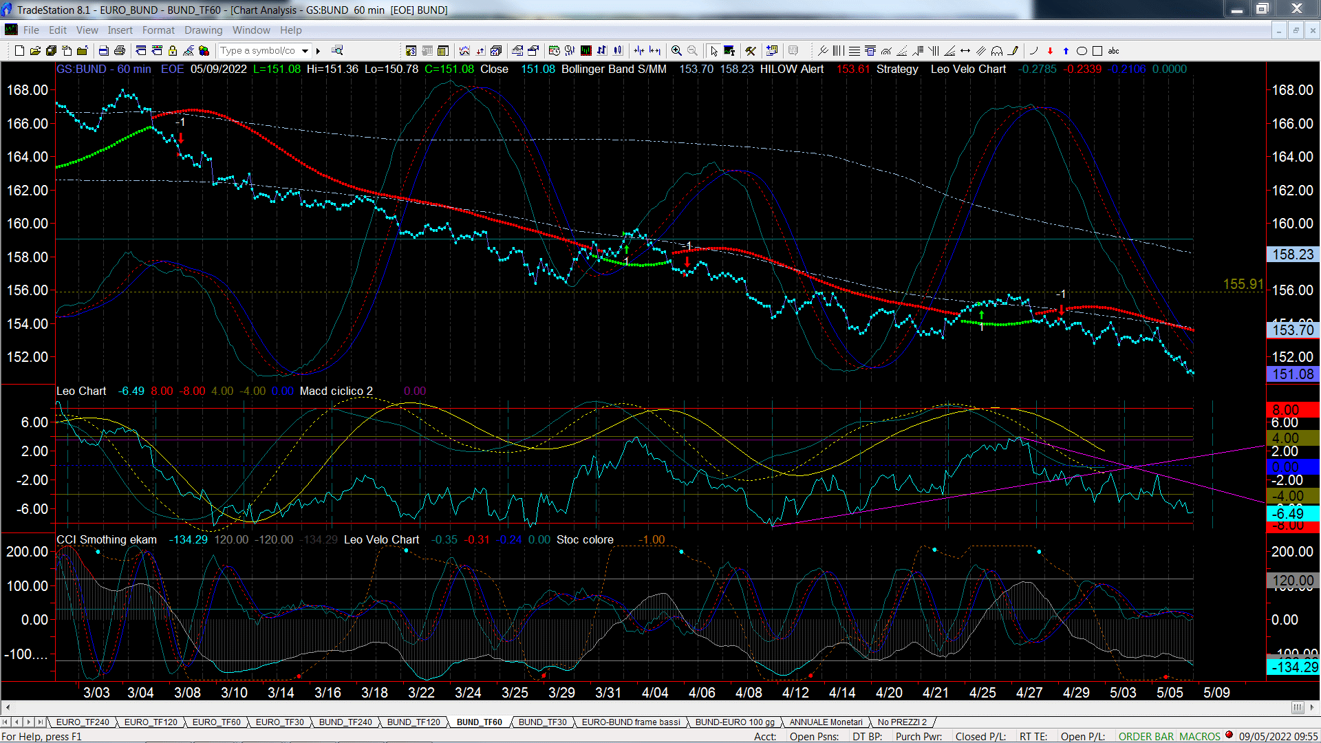This screenshot has width=1321, height=743.
Task: Click the go arrow next to symbol box
Action: click(318, 51)
